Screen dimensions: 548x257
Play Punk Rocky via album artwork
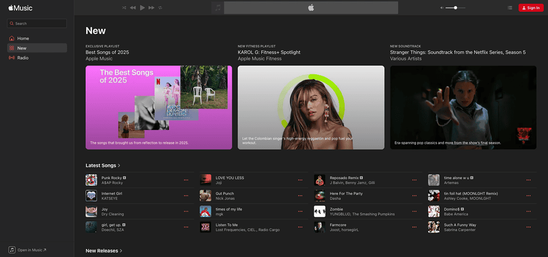tap(91, 180)
